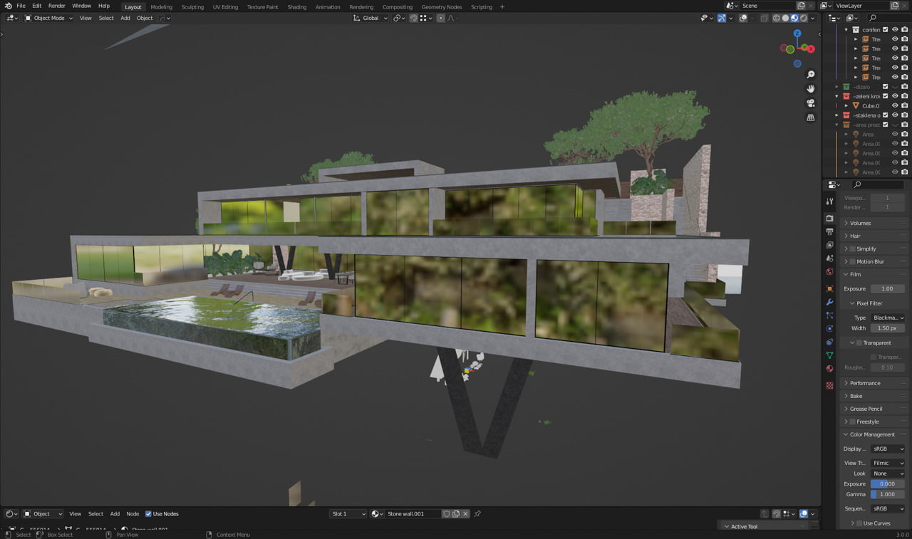
Task: Open the Render menu
Action: pos(56,6)
